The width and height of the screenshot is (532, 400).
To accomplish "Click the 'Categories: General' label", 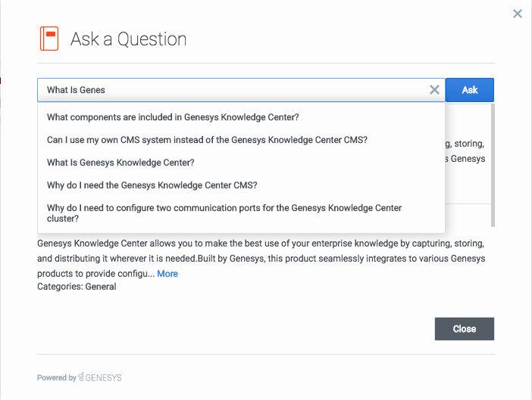I will tap(77, 287).
